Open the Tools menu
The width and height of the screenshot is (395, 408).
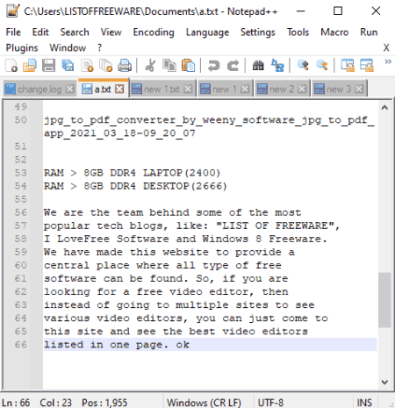click(298, 32)
